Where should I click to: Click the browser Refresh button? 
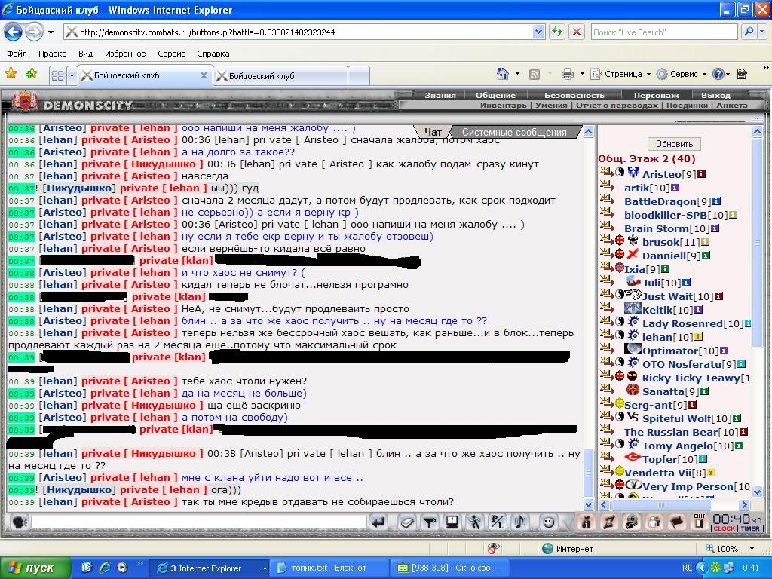557,32
